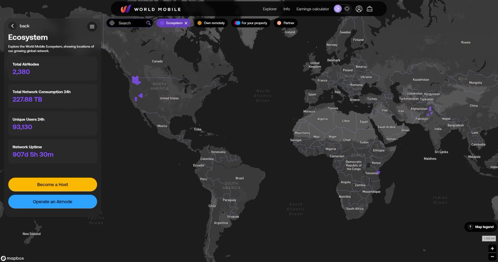Remove the Ecosystem filter with its X
The height and width of the screenshot is (262, 498).
click(x=186, y=23)
